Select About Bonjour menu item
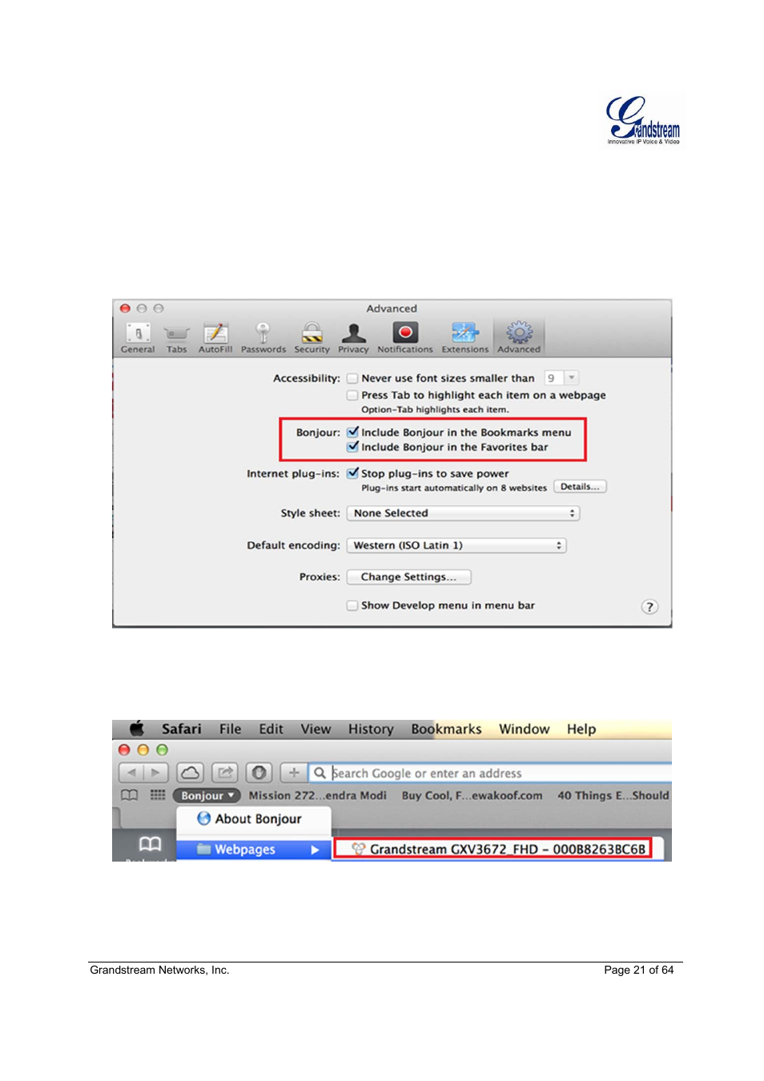The image size is (764, 1081). pos(253,818)
